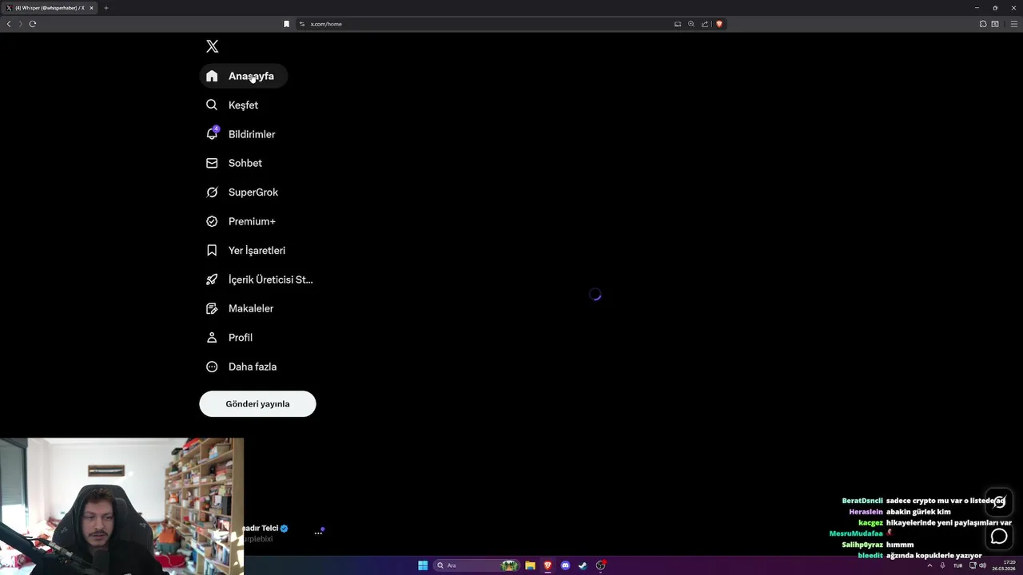Click the share icon in address bar
The image size is (1023, 575).
(x=705, y=24)
